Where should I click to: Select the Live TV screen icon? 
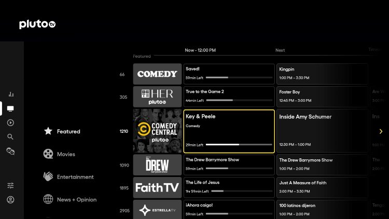(10, 108)
